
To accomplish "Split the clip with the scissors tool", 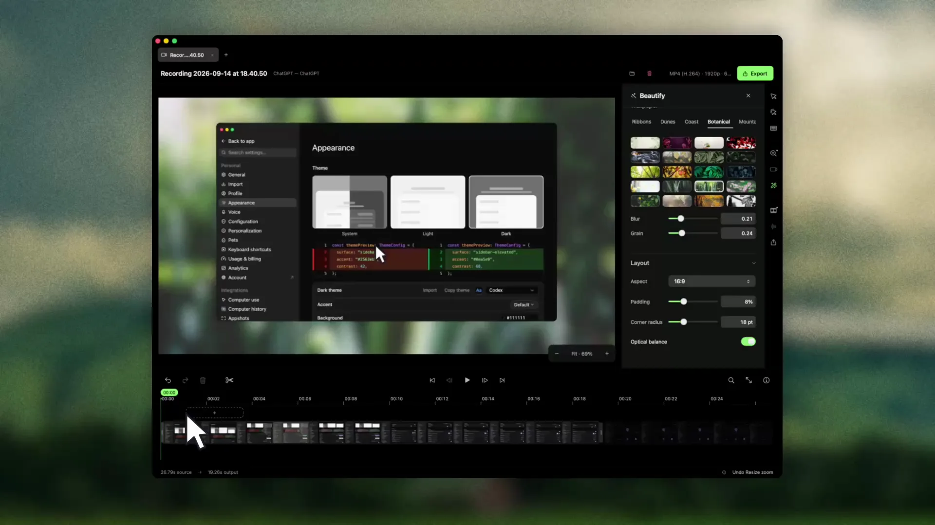I will tap(229, 380).
